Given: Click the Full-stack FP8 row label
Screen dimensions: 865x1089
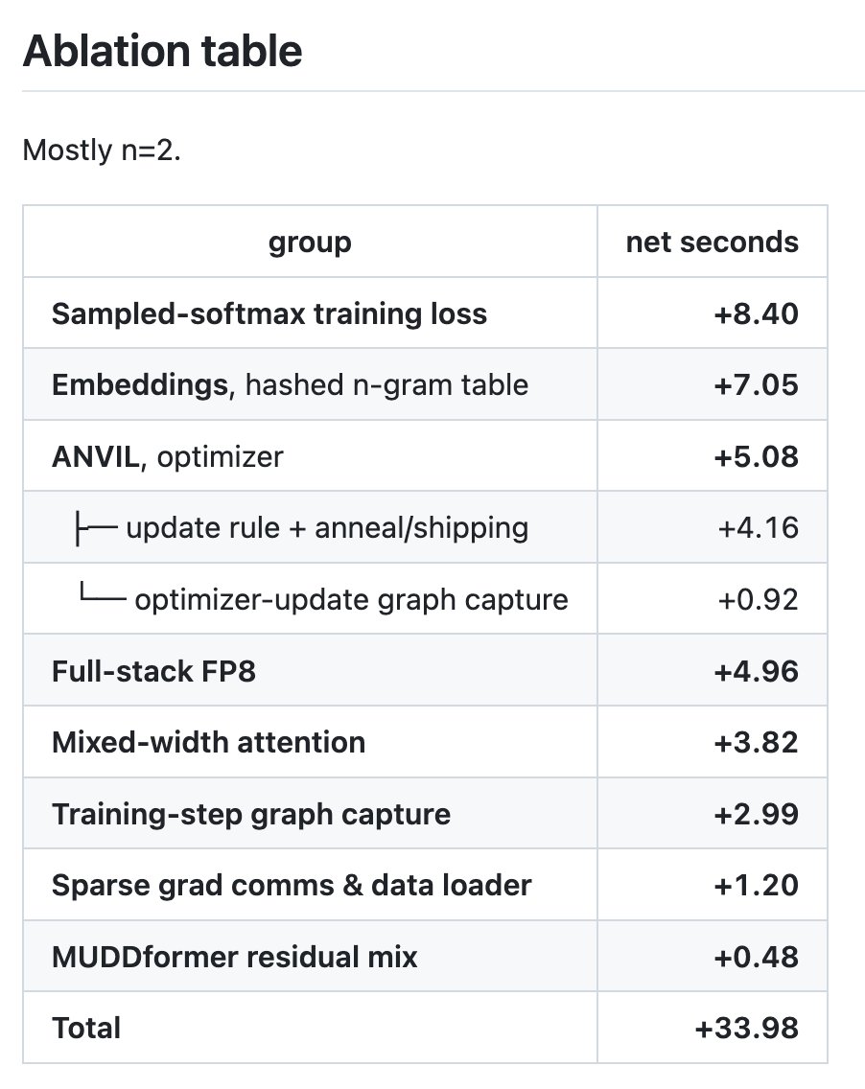Looking at the screenshot, I should coord(153,672).
